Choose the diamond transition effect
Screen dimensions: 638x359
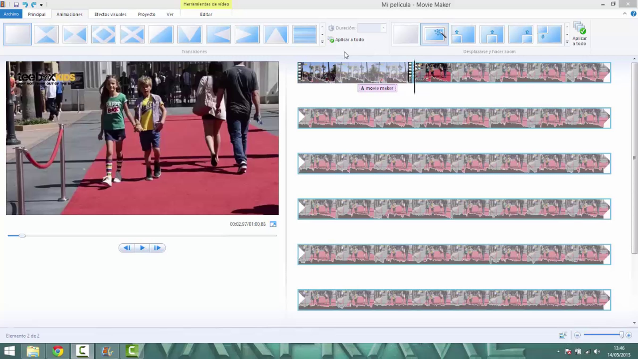[103, 34]
